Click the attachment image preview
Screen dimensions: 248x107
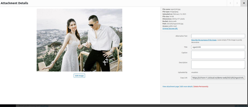[79, 40]
